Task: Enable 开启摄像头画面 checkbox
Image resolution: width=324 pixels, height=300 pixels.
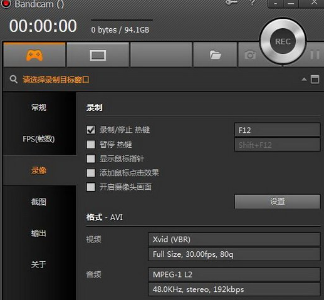Action: [91, 187]
